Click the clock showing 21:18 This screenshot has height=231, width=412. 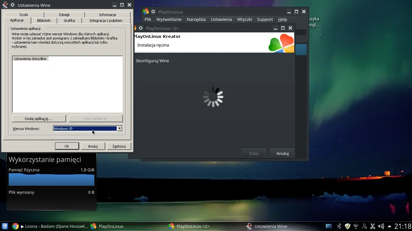(x=403, y=226)
